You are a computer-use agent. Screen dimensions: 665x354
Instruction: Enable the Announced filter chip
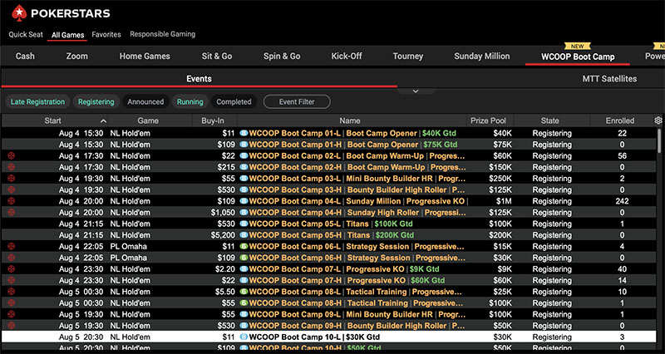tap(145, 102)
